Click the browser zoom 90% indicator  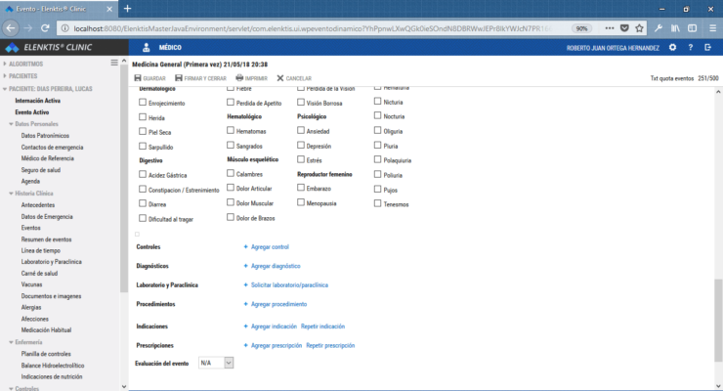(x=581, y=28)
